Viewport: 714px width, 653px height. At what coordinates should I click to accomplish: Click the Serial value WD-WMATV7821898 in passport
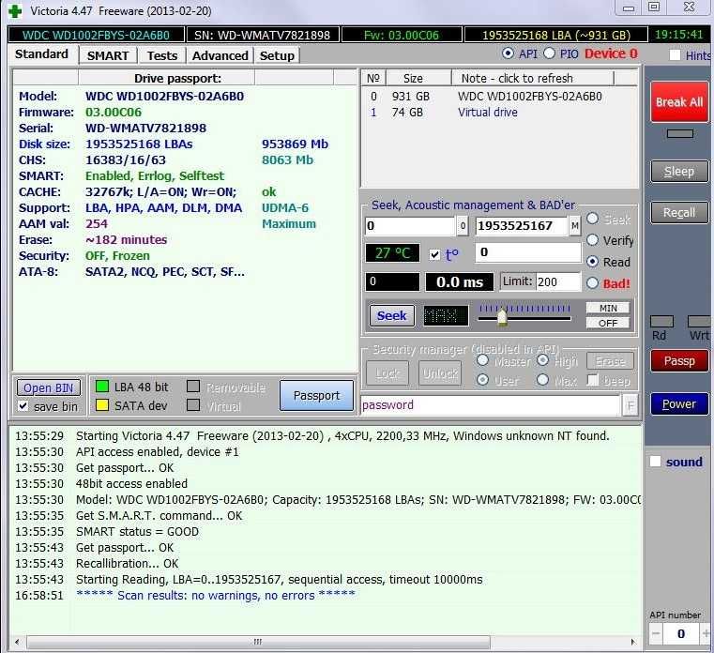(x=145, y=128)
